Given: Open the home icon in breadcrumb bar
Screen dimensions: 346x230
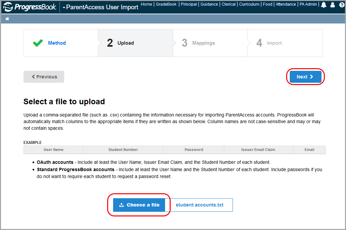Looking at the screenshot, I should click(x=7, y=19).
